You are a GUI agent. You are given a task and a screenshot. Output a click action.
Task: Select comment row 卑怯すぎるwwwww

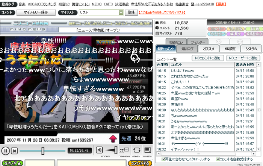(206, 138)
